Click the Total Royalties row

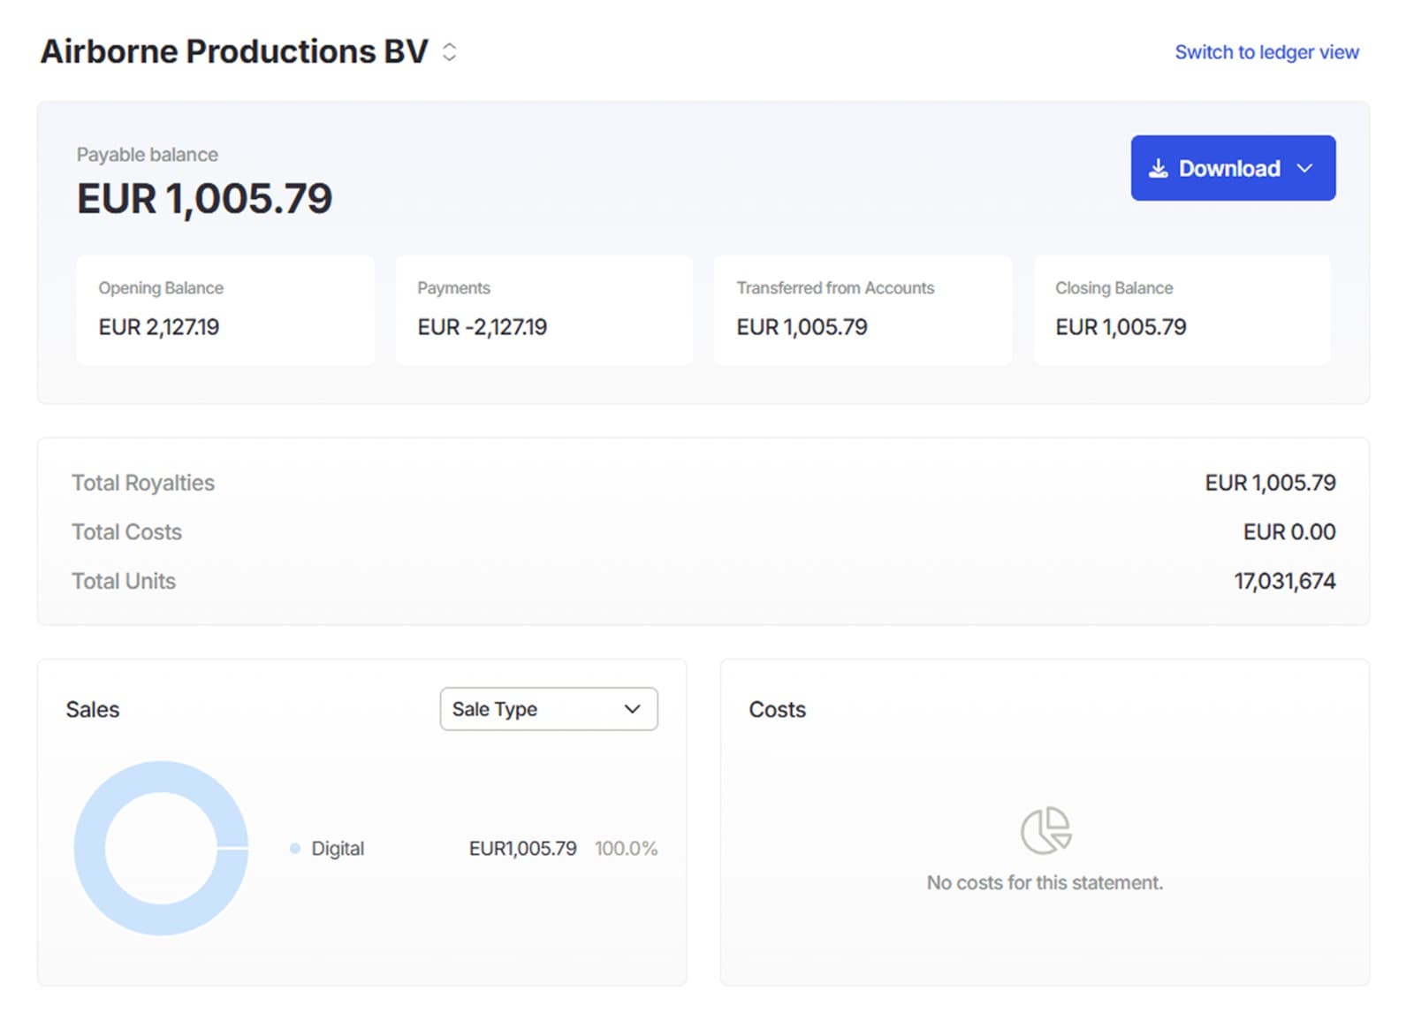tap(703, 483)
